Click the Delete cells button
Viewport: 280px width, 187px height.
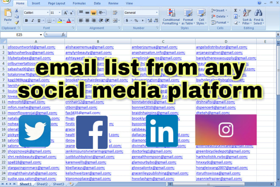(219, 17)
